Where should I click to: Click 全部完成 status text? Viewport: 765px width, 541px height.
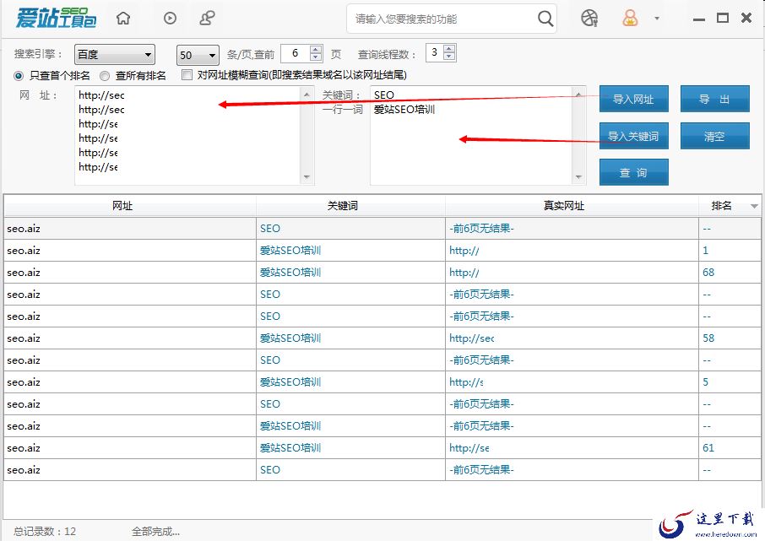point(155,531)
